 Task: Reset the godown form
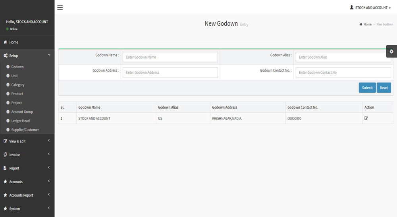click(384, 88)
